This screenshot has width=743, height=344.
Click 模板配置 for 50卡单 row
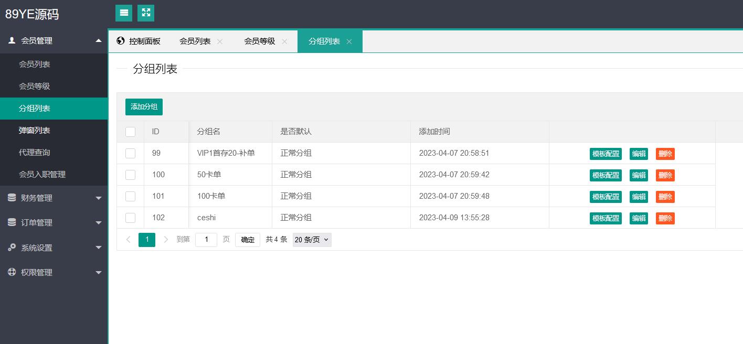tap(606, 175)
